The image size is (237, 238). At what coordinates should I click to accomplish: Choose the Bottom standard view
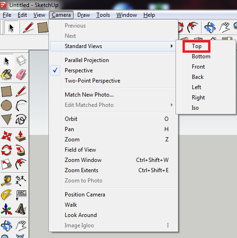tap(206, 56)
